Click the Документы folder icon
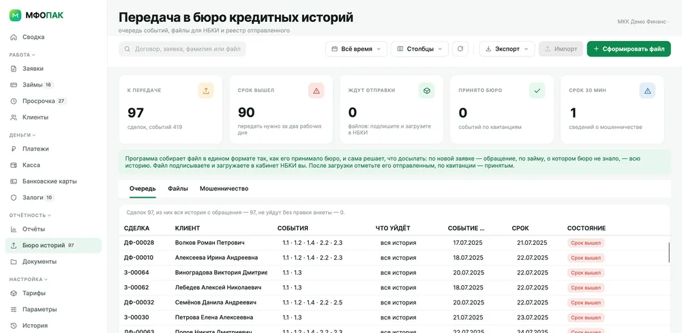This screenshot has width=682, height=333. pyautogui.click(x=14, y=261)
